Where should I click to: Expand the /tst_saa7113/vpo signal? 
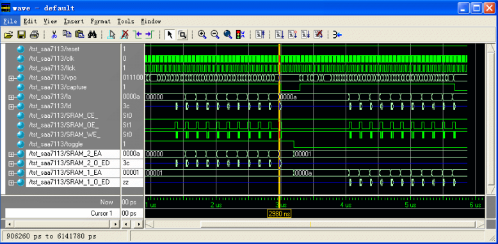pos(11,77)
